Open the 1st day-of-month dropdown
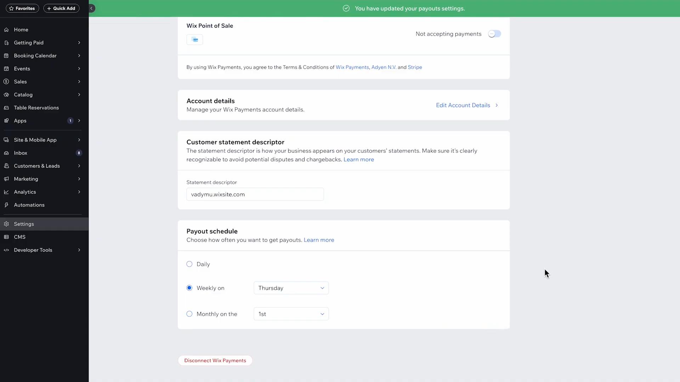The width and height of the screenshot is (680, 382). coord(291,314)
